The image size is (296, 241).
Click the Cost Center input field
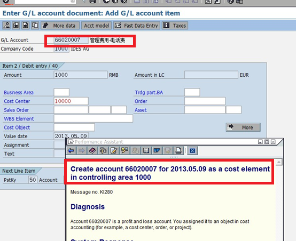click(x=71, y=101)
